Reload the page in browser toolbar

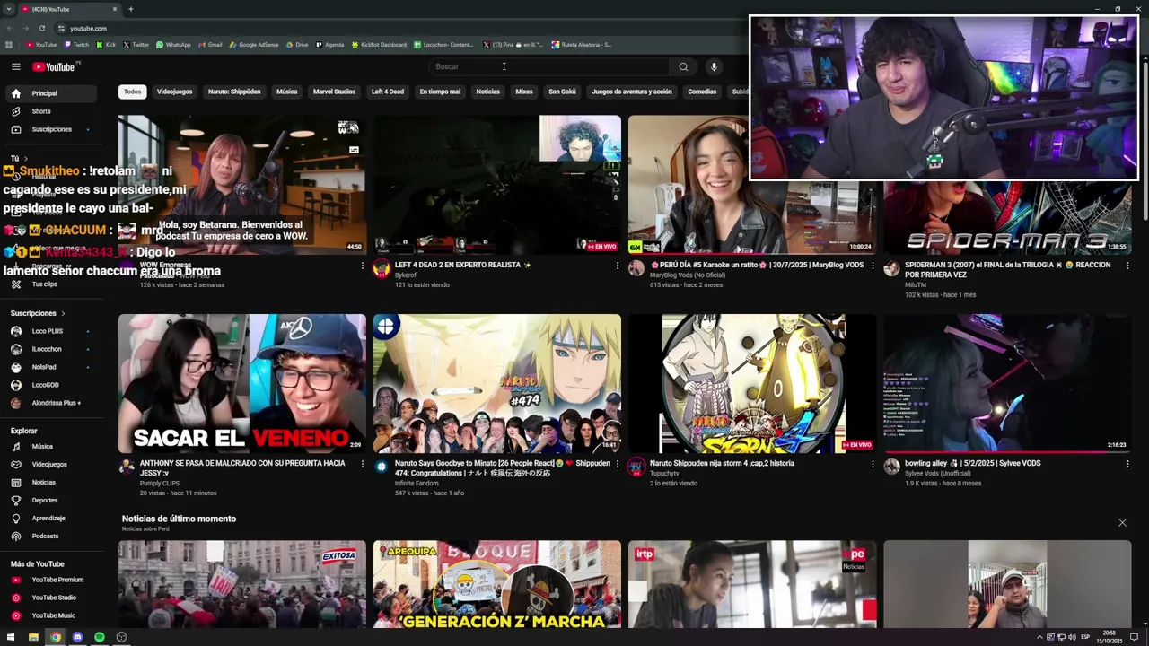coord(41,28)
